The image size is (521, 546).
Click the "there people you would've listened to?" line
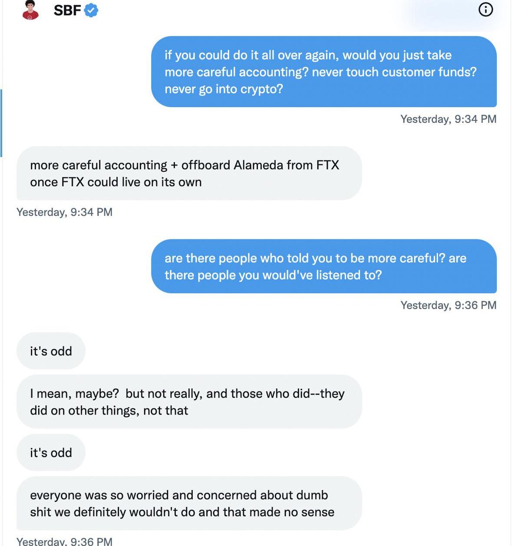click(273, 275)
